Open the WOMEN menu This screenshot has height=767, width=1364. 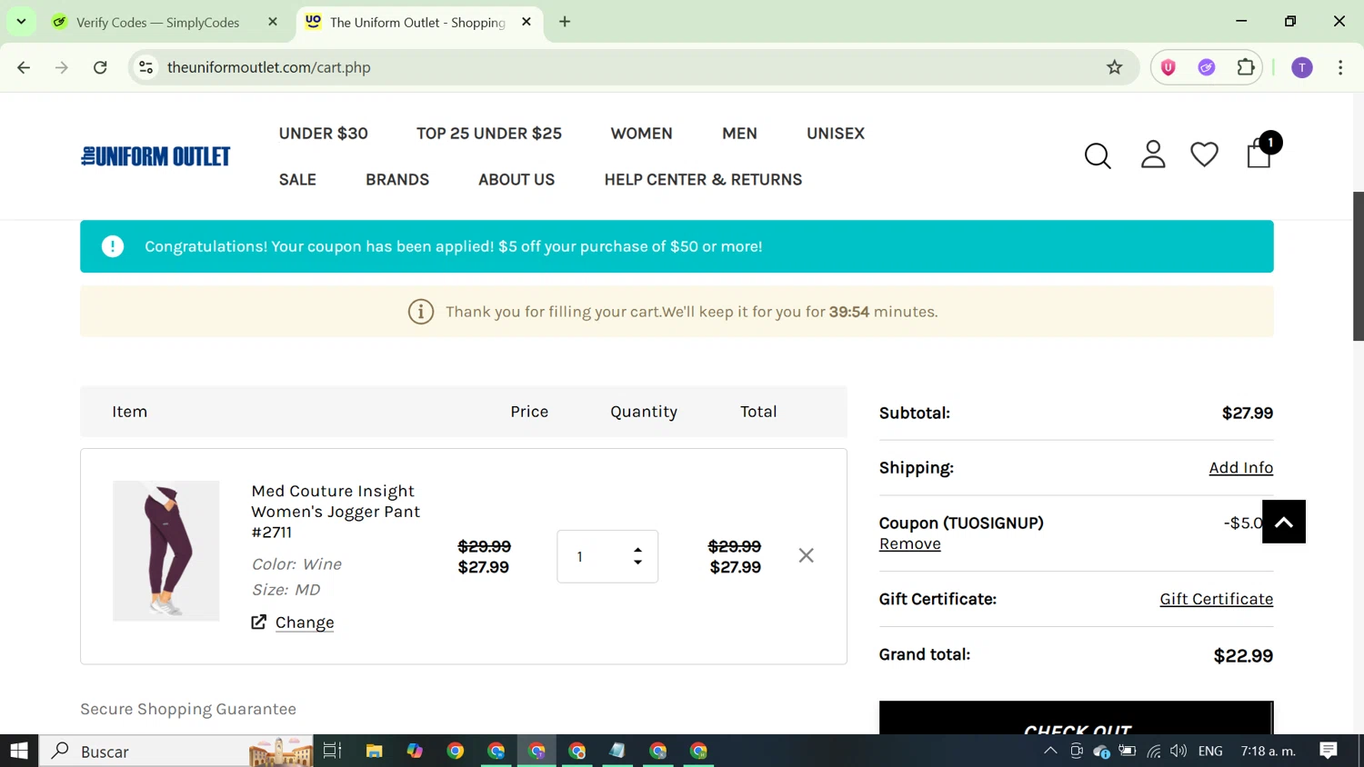coord(641,134)
